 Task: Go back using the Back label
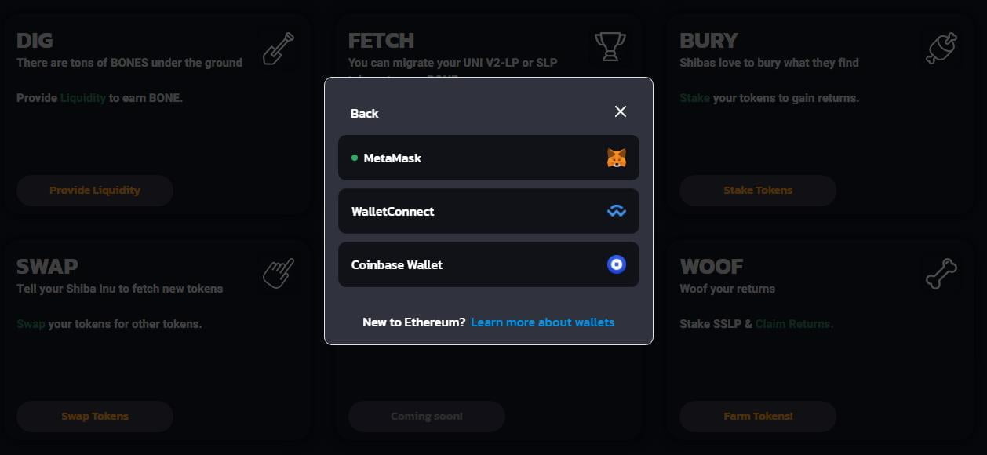(364, 114)
